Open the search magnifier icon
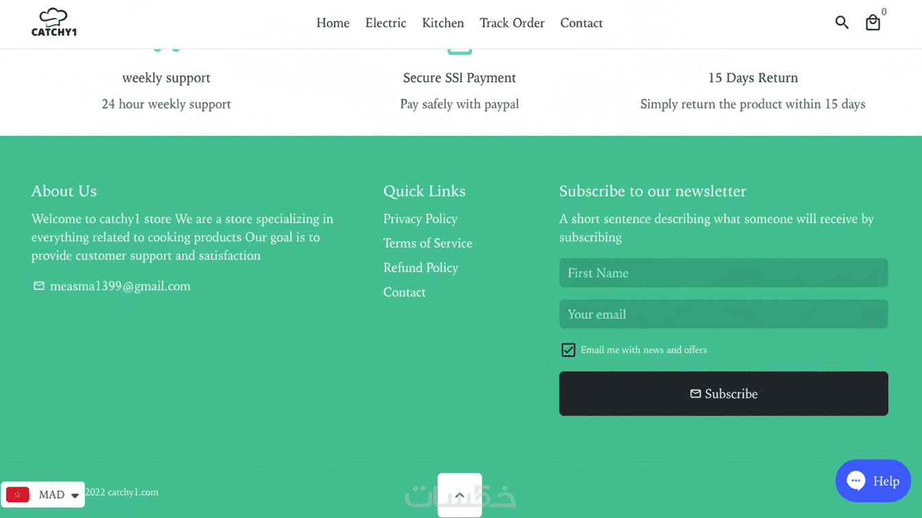 (842, 23)
